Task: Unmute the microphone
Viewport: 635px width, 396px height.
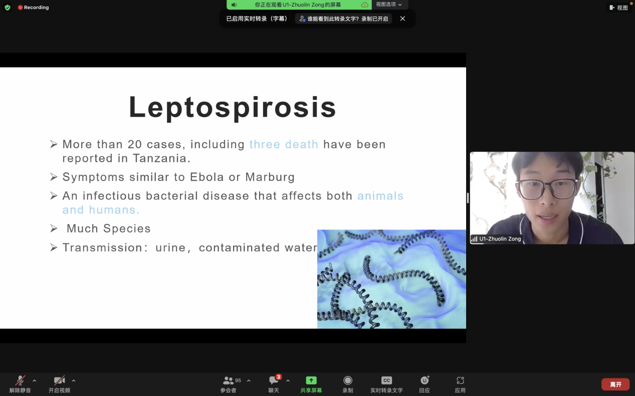Action: (x=20, y=381)
